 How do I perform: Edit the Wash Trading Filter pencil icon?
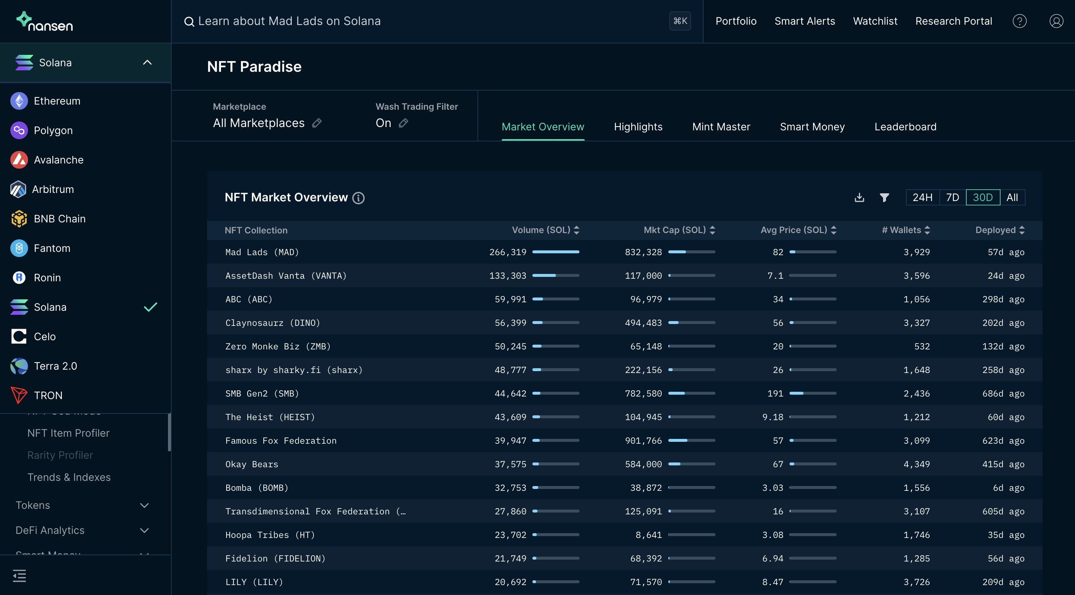click(x=403, y=123)
